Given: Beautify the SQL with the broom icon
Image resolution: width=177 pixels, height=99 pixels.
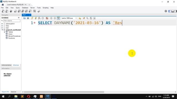Looking at the screenshot, I should [x=84, y=18].
